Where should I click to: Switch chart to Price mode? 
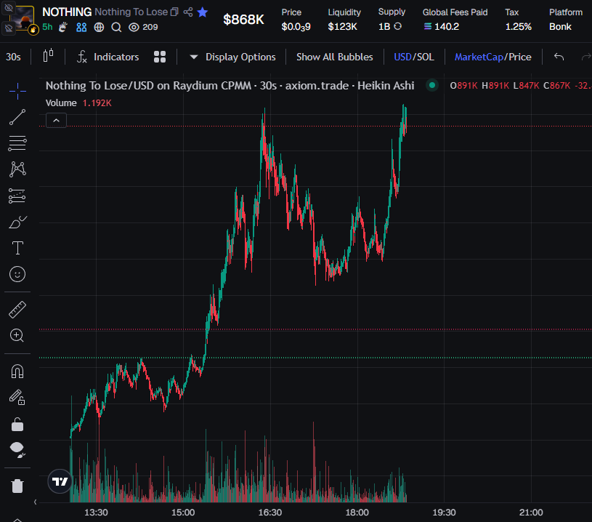click(x=520, y=57)
